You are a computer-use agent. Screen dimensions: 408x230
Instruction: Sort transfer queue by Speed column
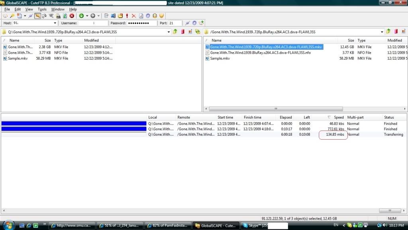(x=338, y=117)
